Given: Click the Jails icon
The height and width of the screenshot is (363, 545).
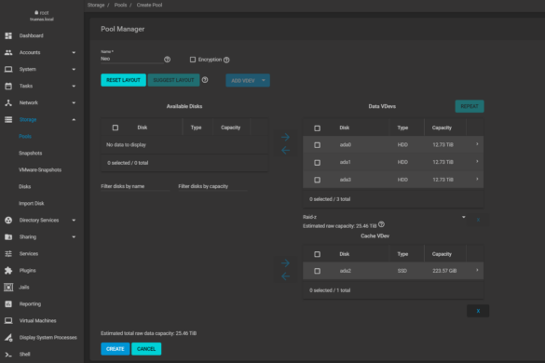Looking at the screenshot, I should point(8,287).
